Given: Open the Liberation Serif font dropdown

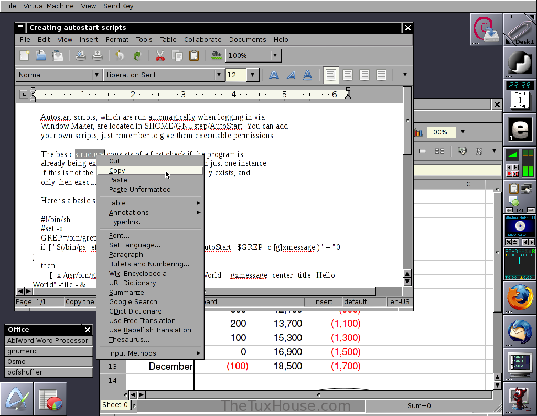Looking at the screenshot, I should pos(219,75).
